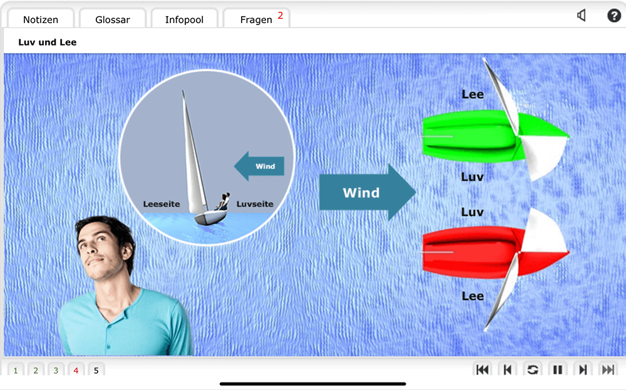Open the Infopool tab

pyautogui.click(x=184, y=19)
